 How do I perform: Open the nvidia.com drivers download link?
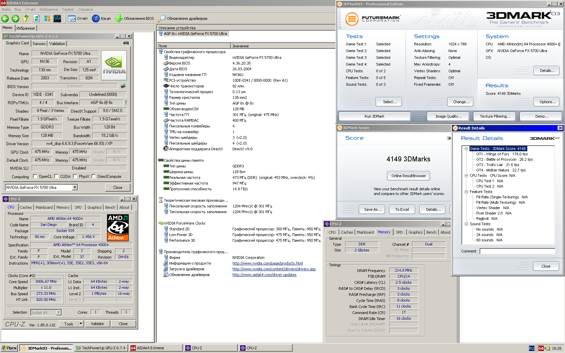[274, 269]
